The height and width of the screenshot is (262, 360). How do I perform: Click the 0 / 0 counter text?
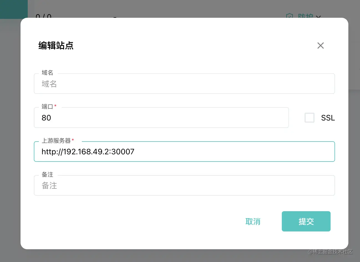(x=44, y=16)
